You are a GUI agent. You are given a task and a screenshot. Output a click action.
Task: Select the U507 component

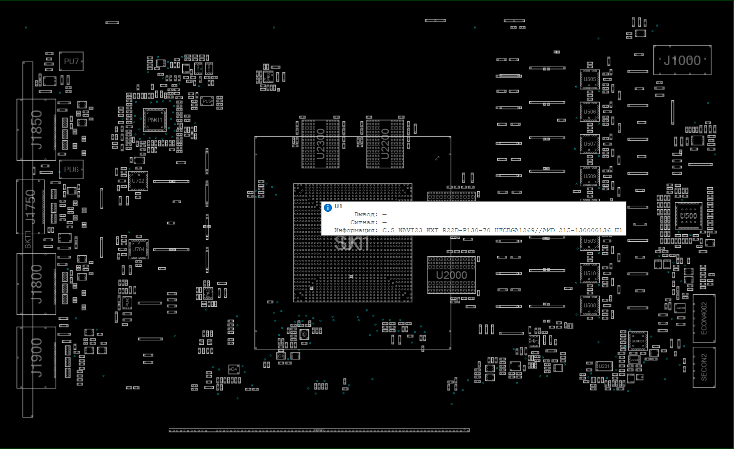click(x=590, y=144)
